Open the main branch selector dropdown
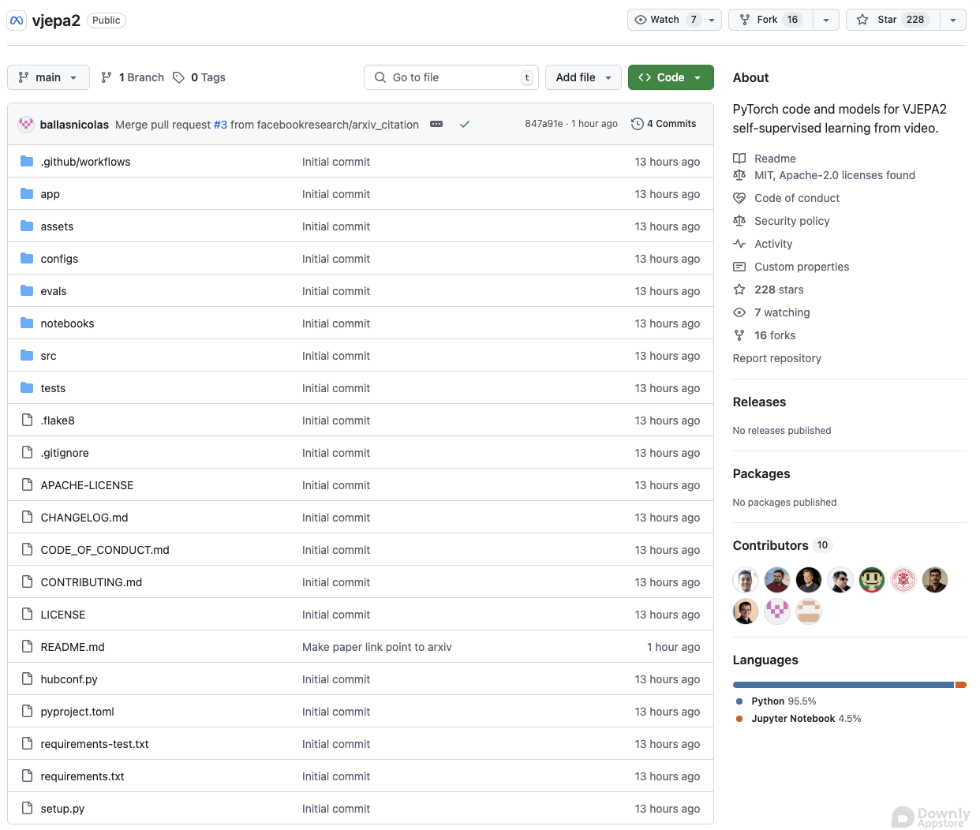The image size is (980, 830). (x=48, y=77)
